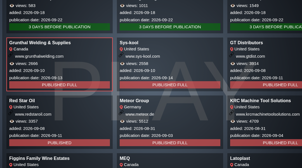Click publication date 2026-09-03 text
The image size is (302, 168).
[x=146, y=136]
